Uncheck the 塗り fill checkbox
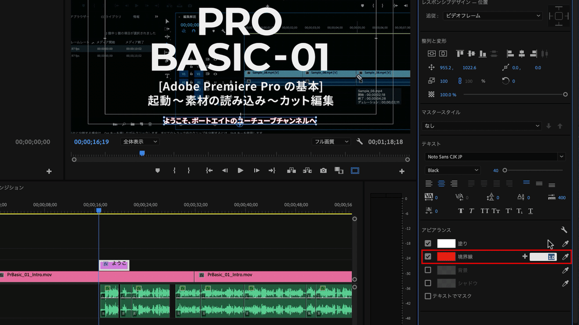The width and height of the screenshot is (579, 325). [x=428, y=244]
